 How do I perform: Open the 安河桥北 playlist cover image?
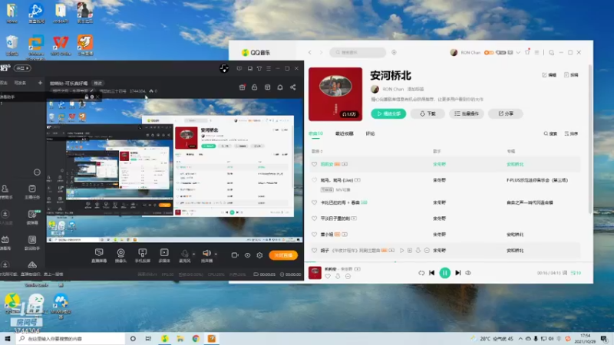pyautogui.click(x=335, y=94)
